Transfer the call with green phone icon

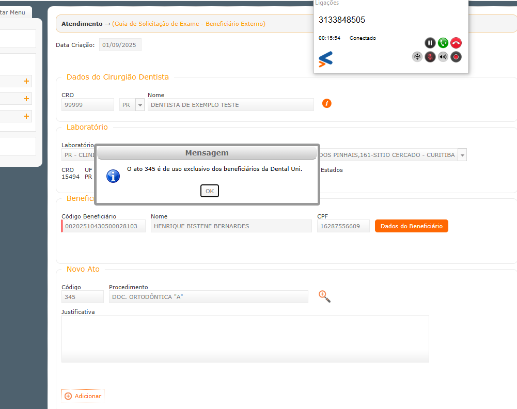[443, 43]
